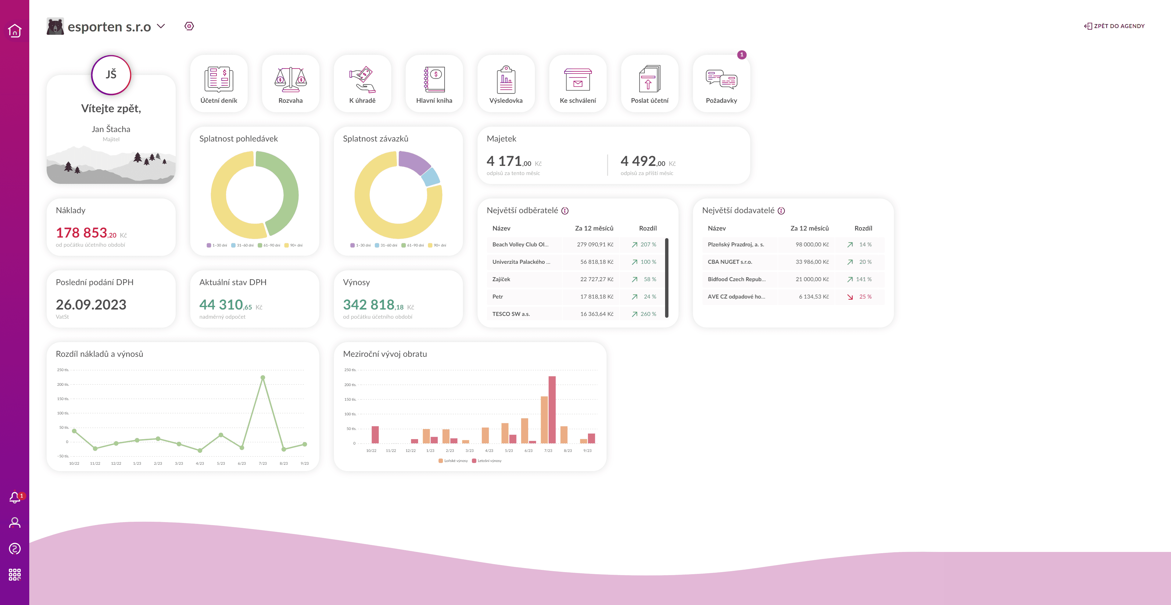Open the info tooltip on Největší dodavatelé
Image resolution: width=1171 pixels, height=605 pixels.
pos(781,211)
